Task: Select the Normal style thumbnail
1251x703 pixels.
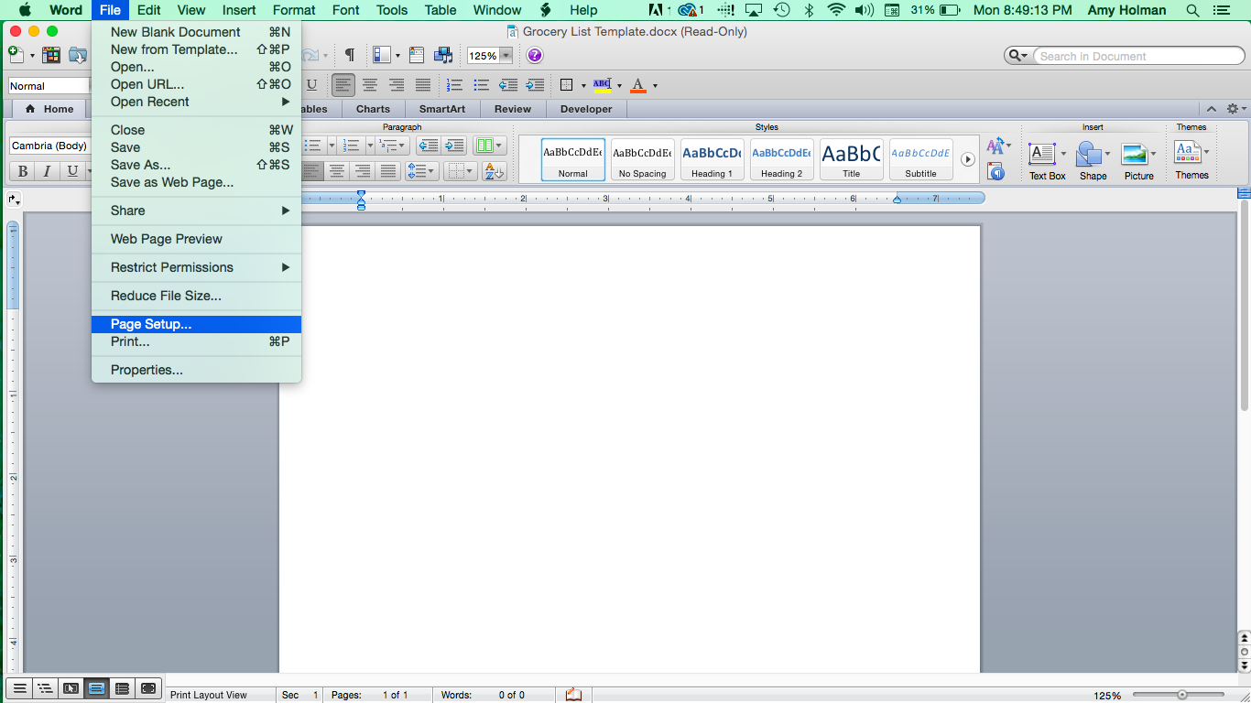Action: pyautogui.click(x=572, y=159)
